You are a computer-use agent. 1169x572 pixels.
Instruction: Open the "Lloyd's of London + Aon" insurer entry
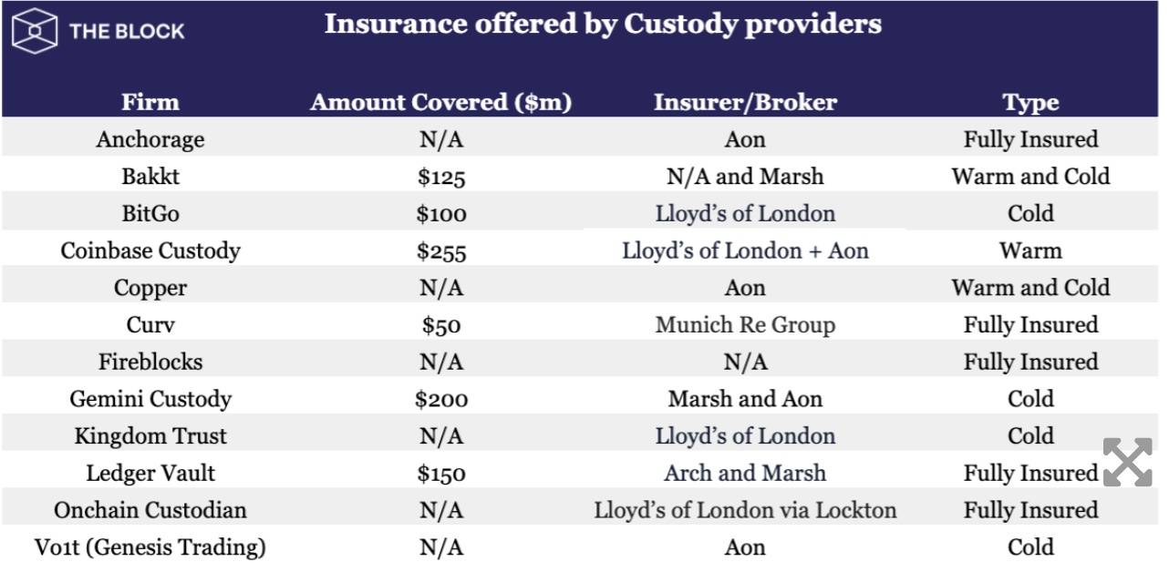pyautogui.click(x=745, y=250)
